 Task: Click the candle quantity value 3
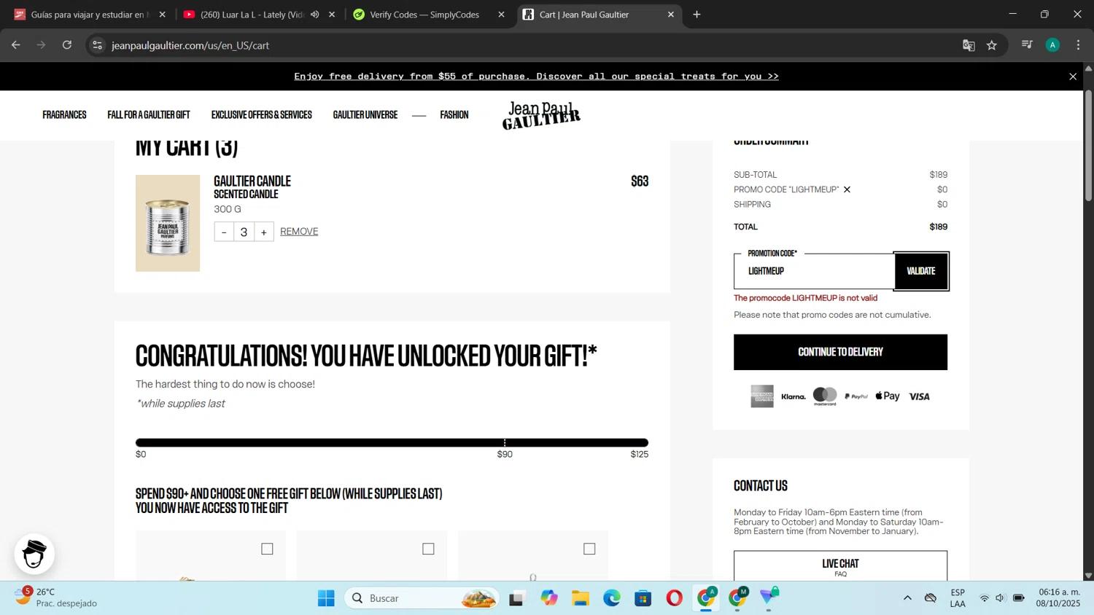(x=244, y=232)
